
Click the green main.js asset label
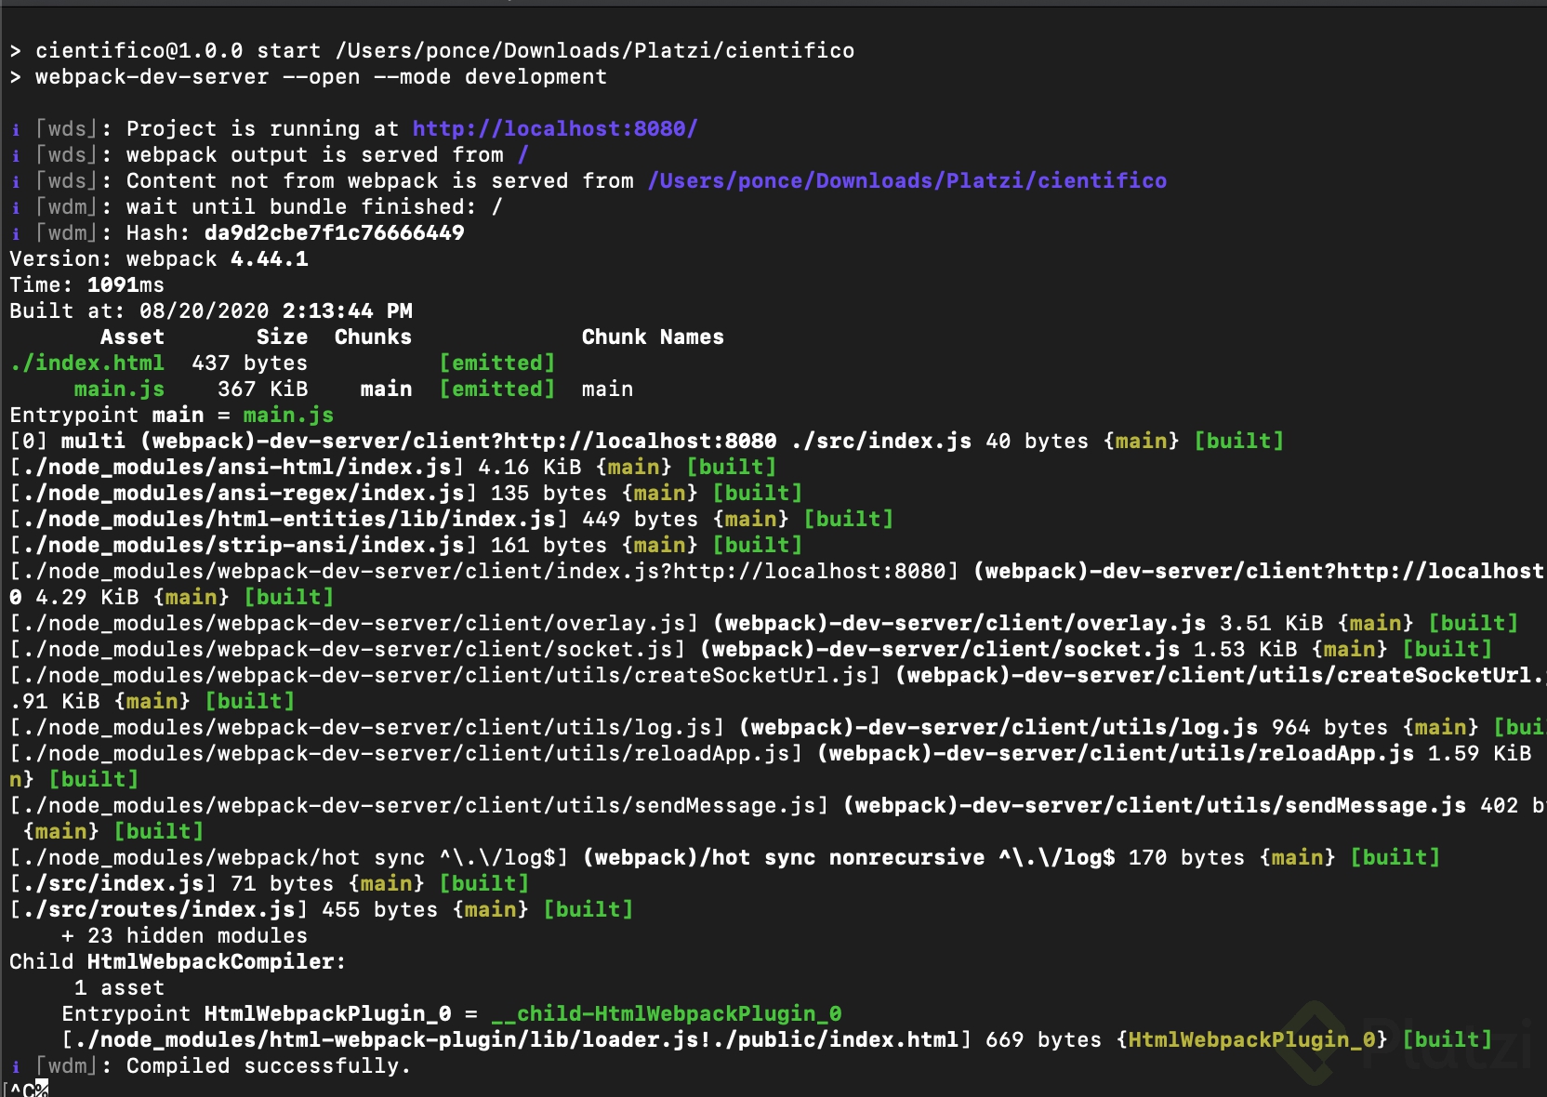point(118,389)
